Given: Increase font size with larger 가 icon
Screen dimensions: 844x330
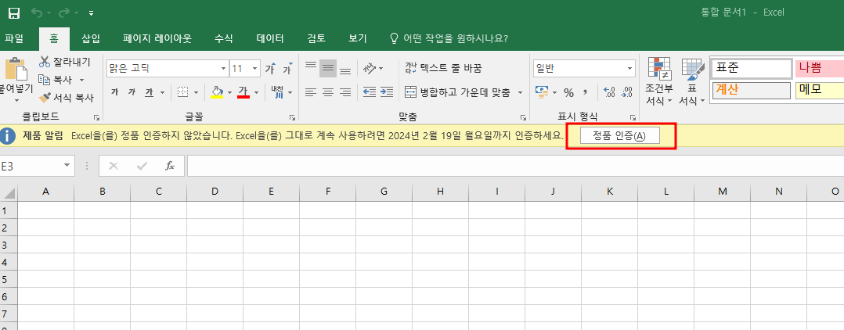Looking at the screenshot, I should tap(270, 69).
